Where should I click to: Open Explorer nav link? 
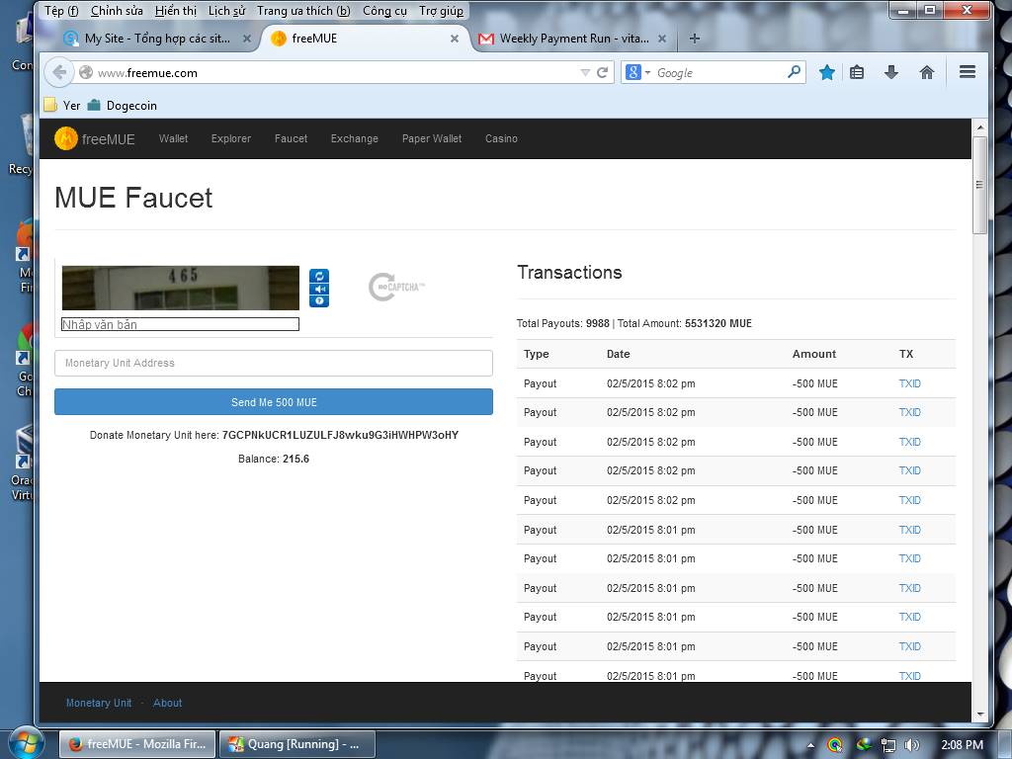231,138
